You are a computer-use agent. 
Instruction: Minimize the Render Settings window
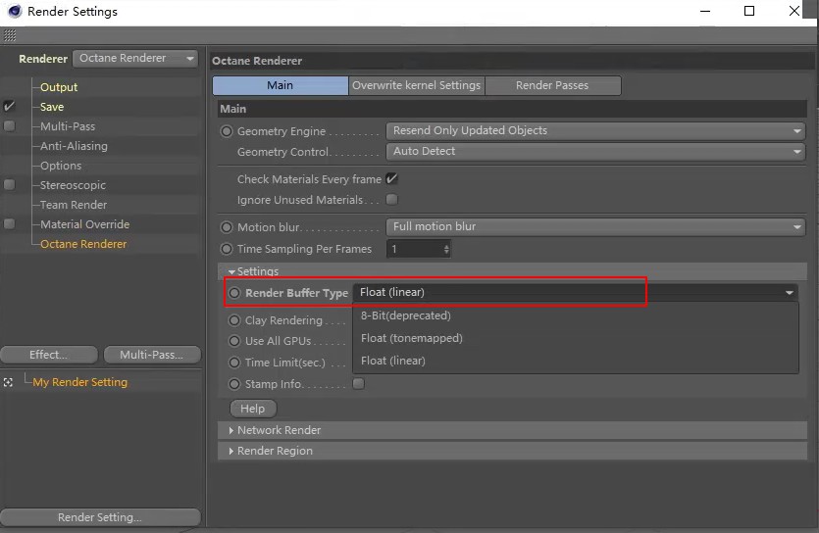705,11
